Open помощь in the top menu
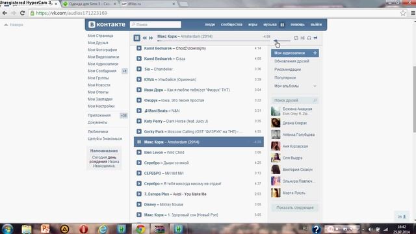This screenshot has height=234, width=416. click(x=298, y=25)
